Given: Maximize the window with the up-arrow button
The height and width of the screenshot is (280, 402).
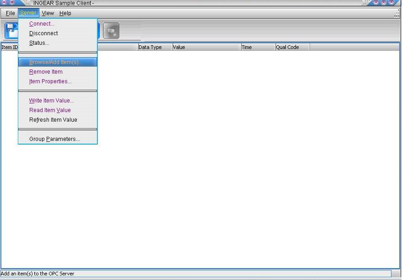Looking at the screenshot, I should pos(384,2).
